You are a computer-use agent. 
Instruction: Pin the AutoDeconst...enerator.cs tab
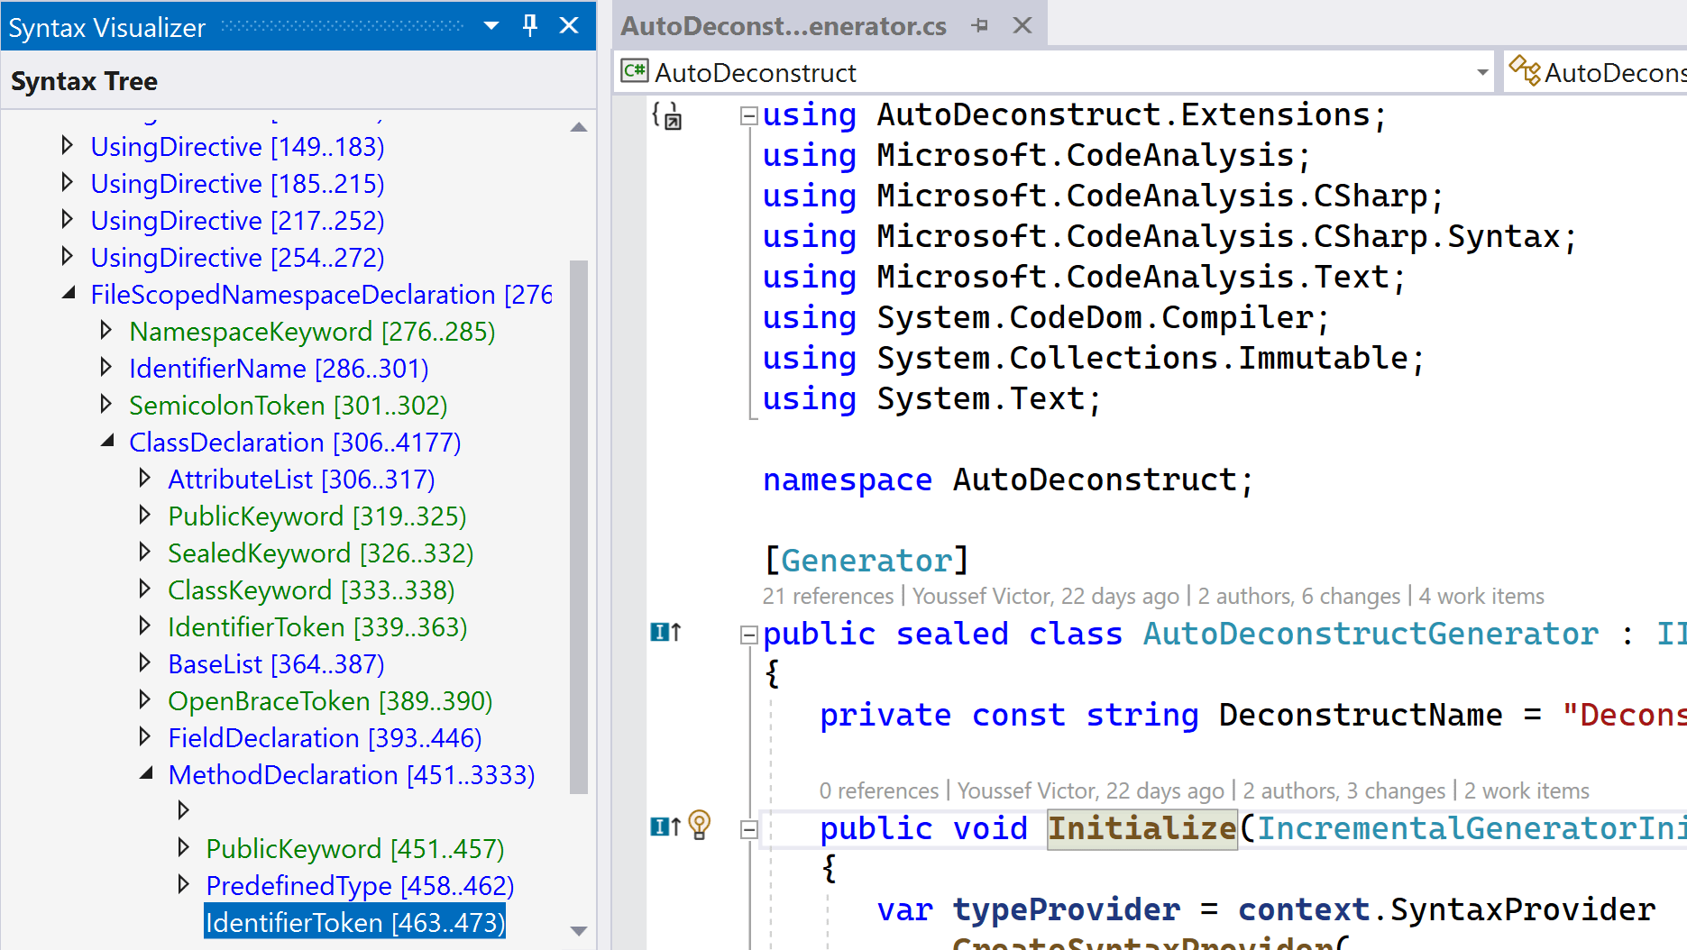[x=980, y=26]
